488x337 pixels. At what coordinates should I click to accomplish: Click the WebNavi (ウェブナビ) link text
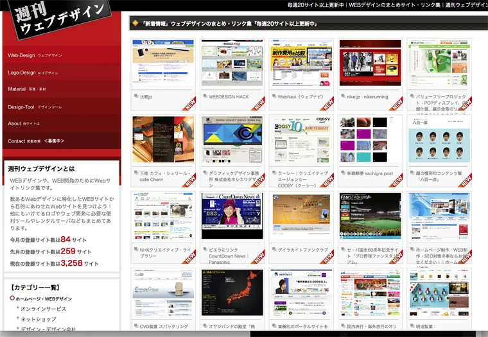click(301, 97)
